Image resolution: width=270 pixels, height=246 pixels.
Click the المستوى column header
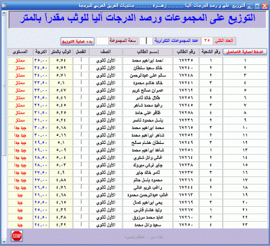(20, 52)
